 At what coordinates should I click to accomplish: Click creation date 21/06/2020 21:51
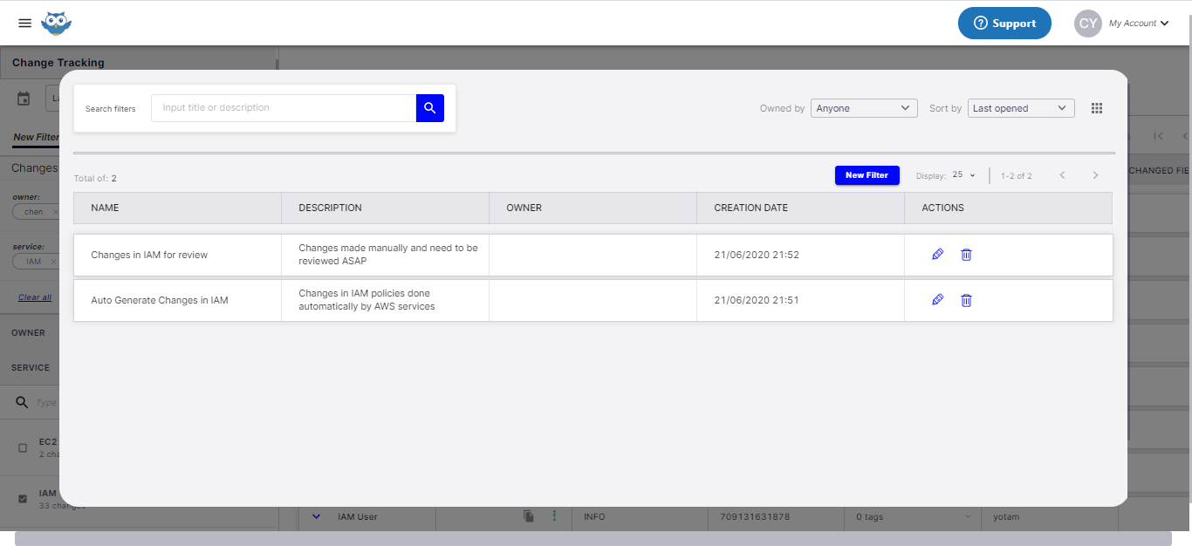pos(757,300)
